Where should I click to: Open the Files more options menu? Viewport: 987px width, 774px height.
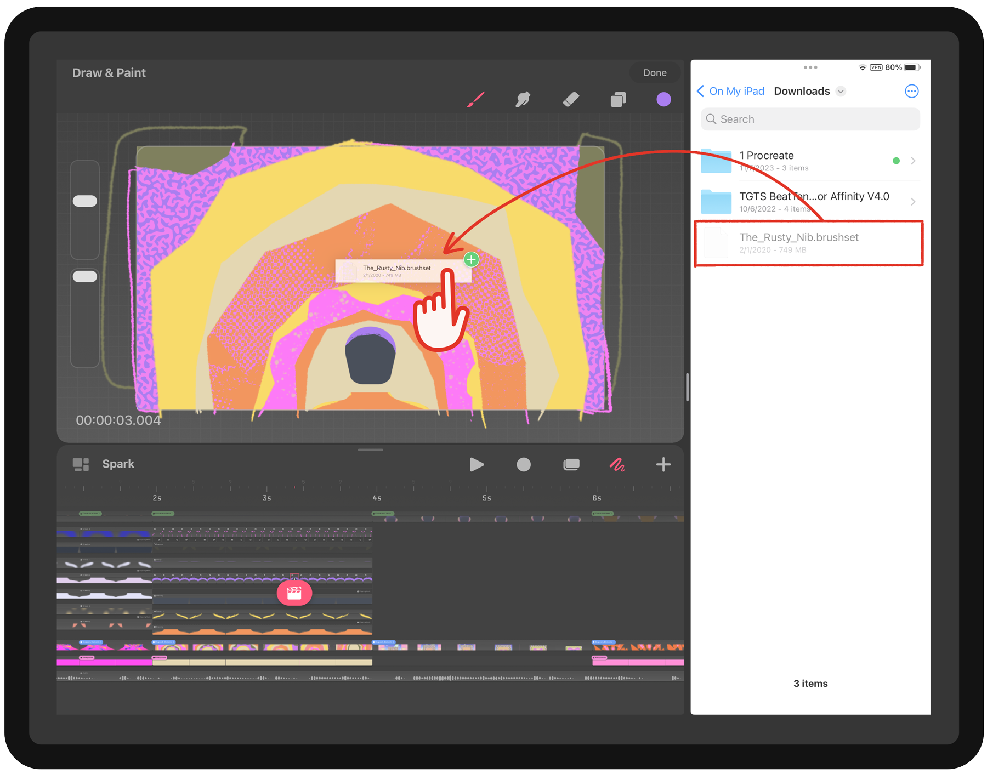coord(911,91)
